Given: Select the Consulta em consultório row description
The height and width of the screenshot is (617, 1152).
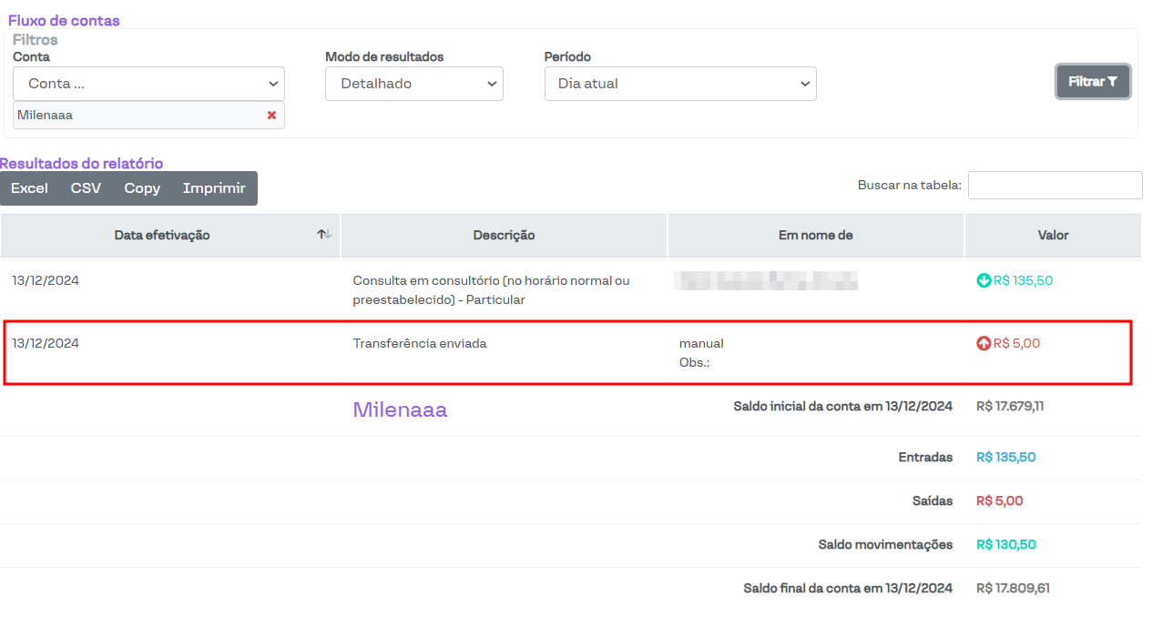Looking at the screenshot, I should coord(491,289).
